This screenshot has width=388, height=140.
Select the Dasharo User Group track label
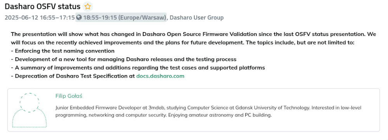pos(197,17)
